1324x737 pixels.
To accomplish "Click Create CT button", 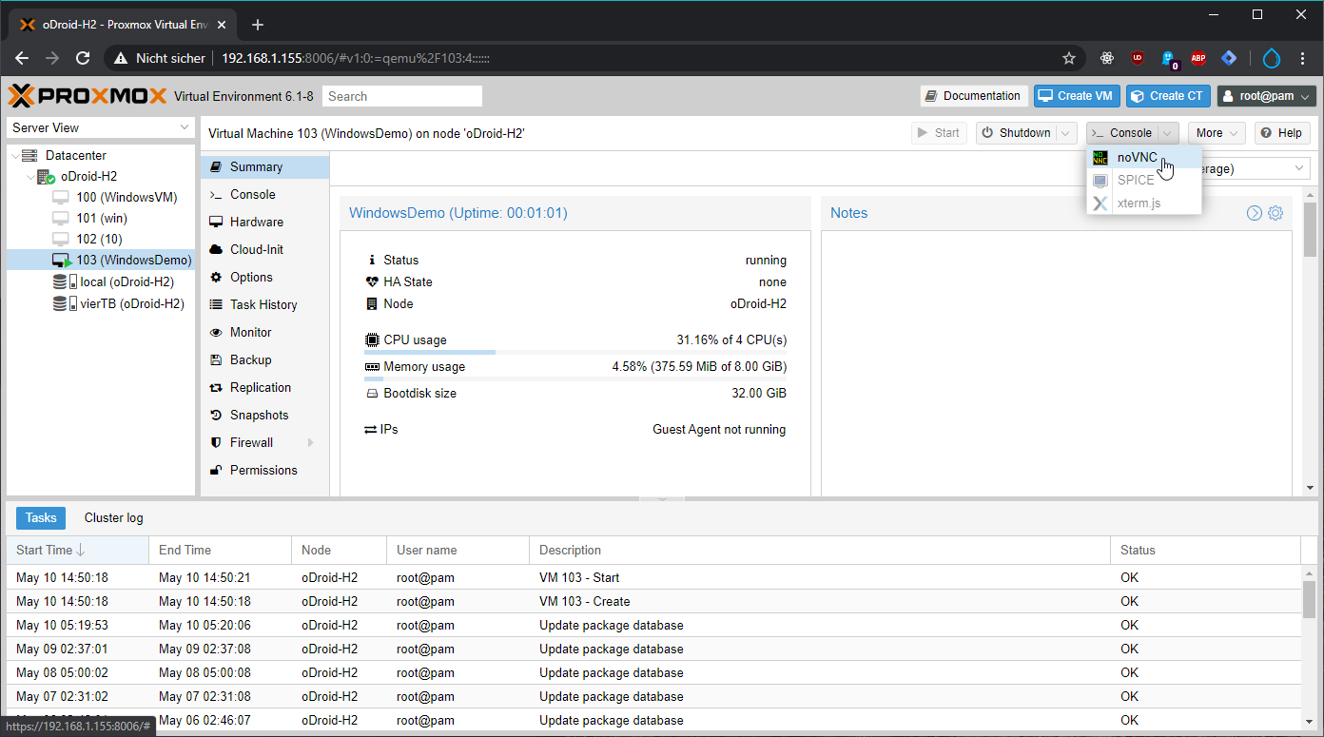I will click(1168, 96).
